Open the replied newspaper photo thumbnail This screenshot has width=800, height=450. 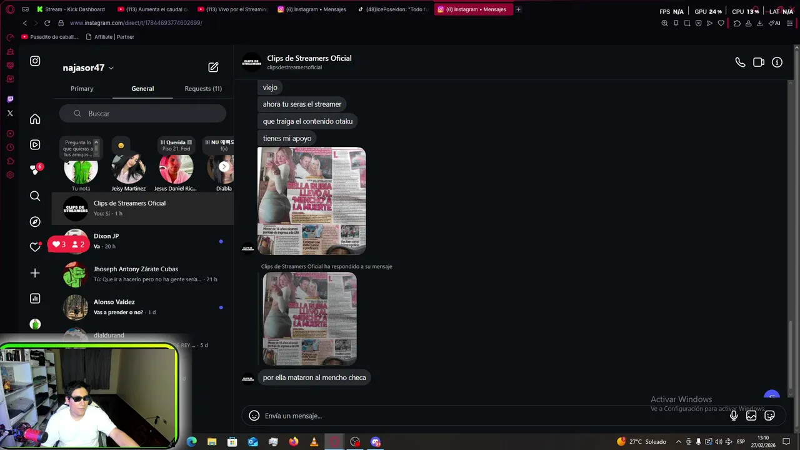pyautogui.click(x=309, y=319)
